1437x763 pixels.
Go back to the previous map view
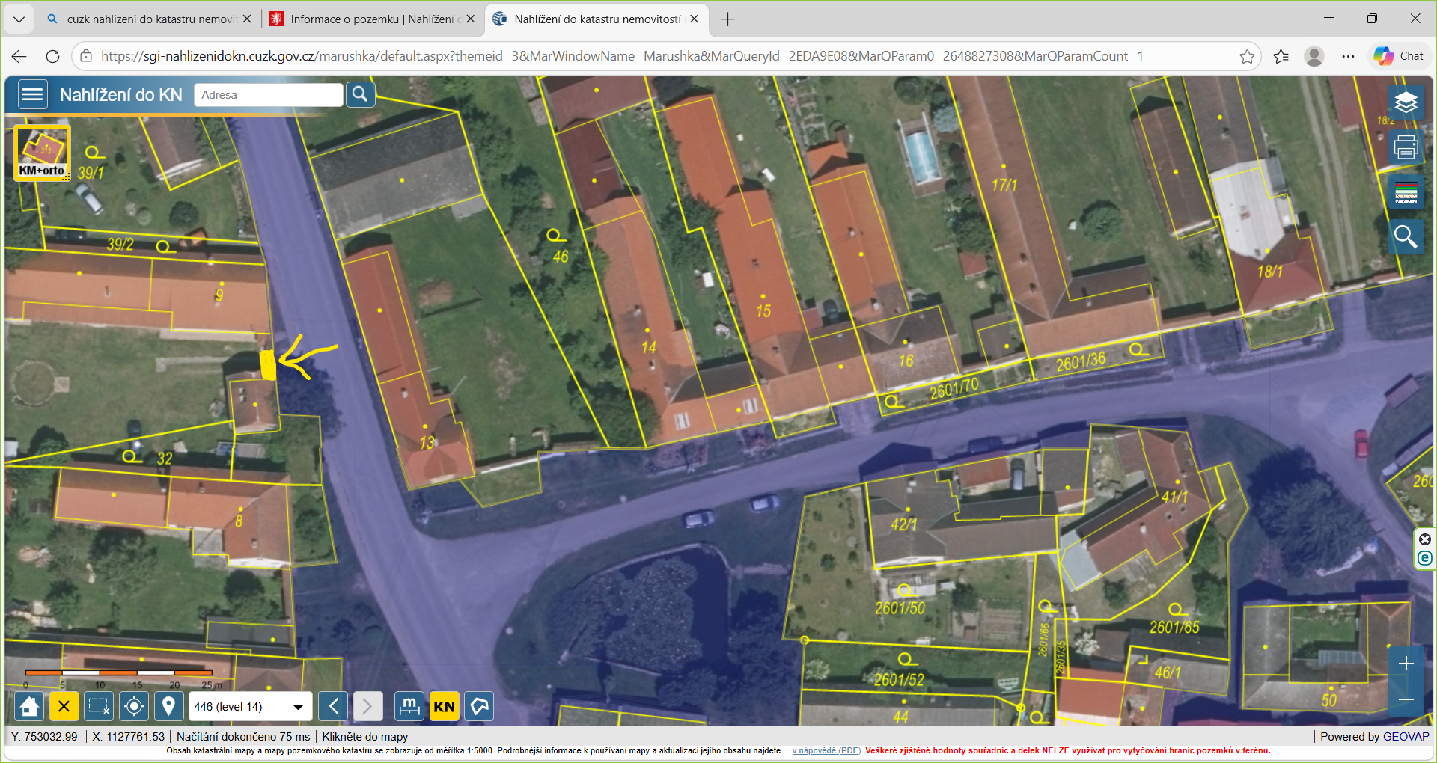coord(333,706)
